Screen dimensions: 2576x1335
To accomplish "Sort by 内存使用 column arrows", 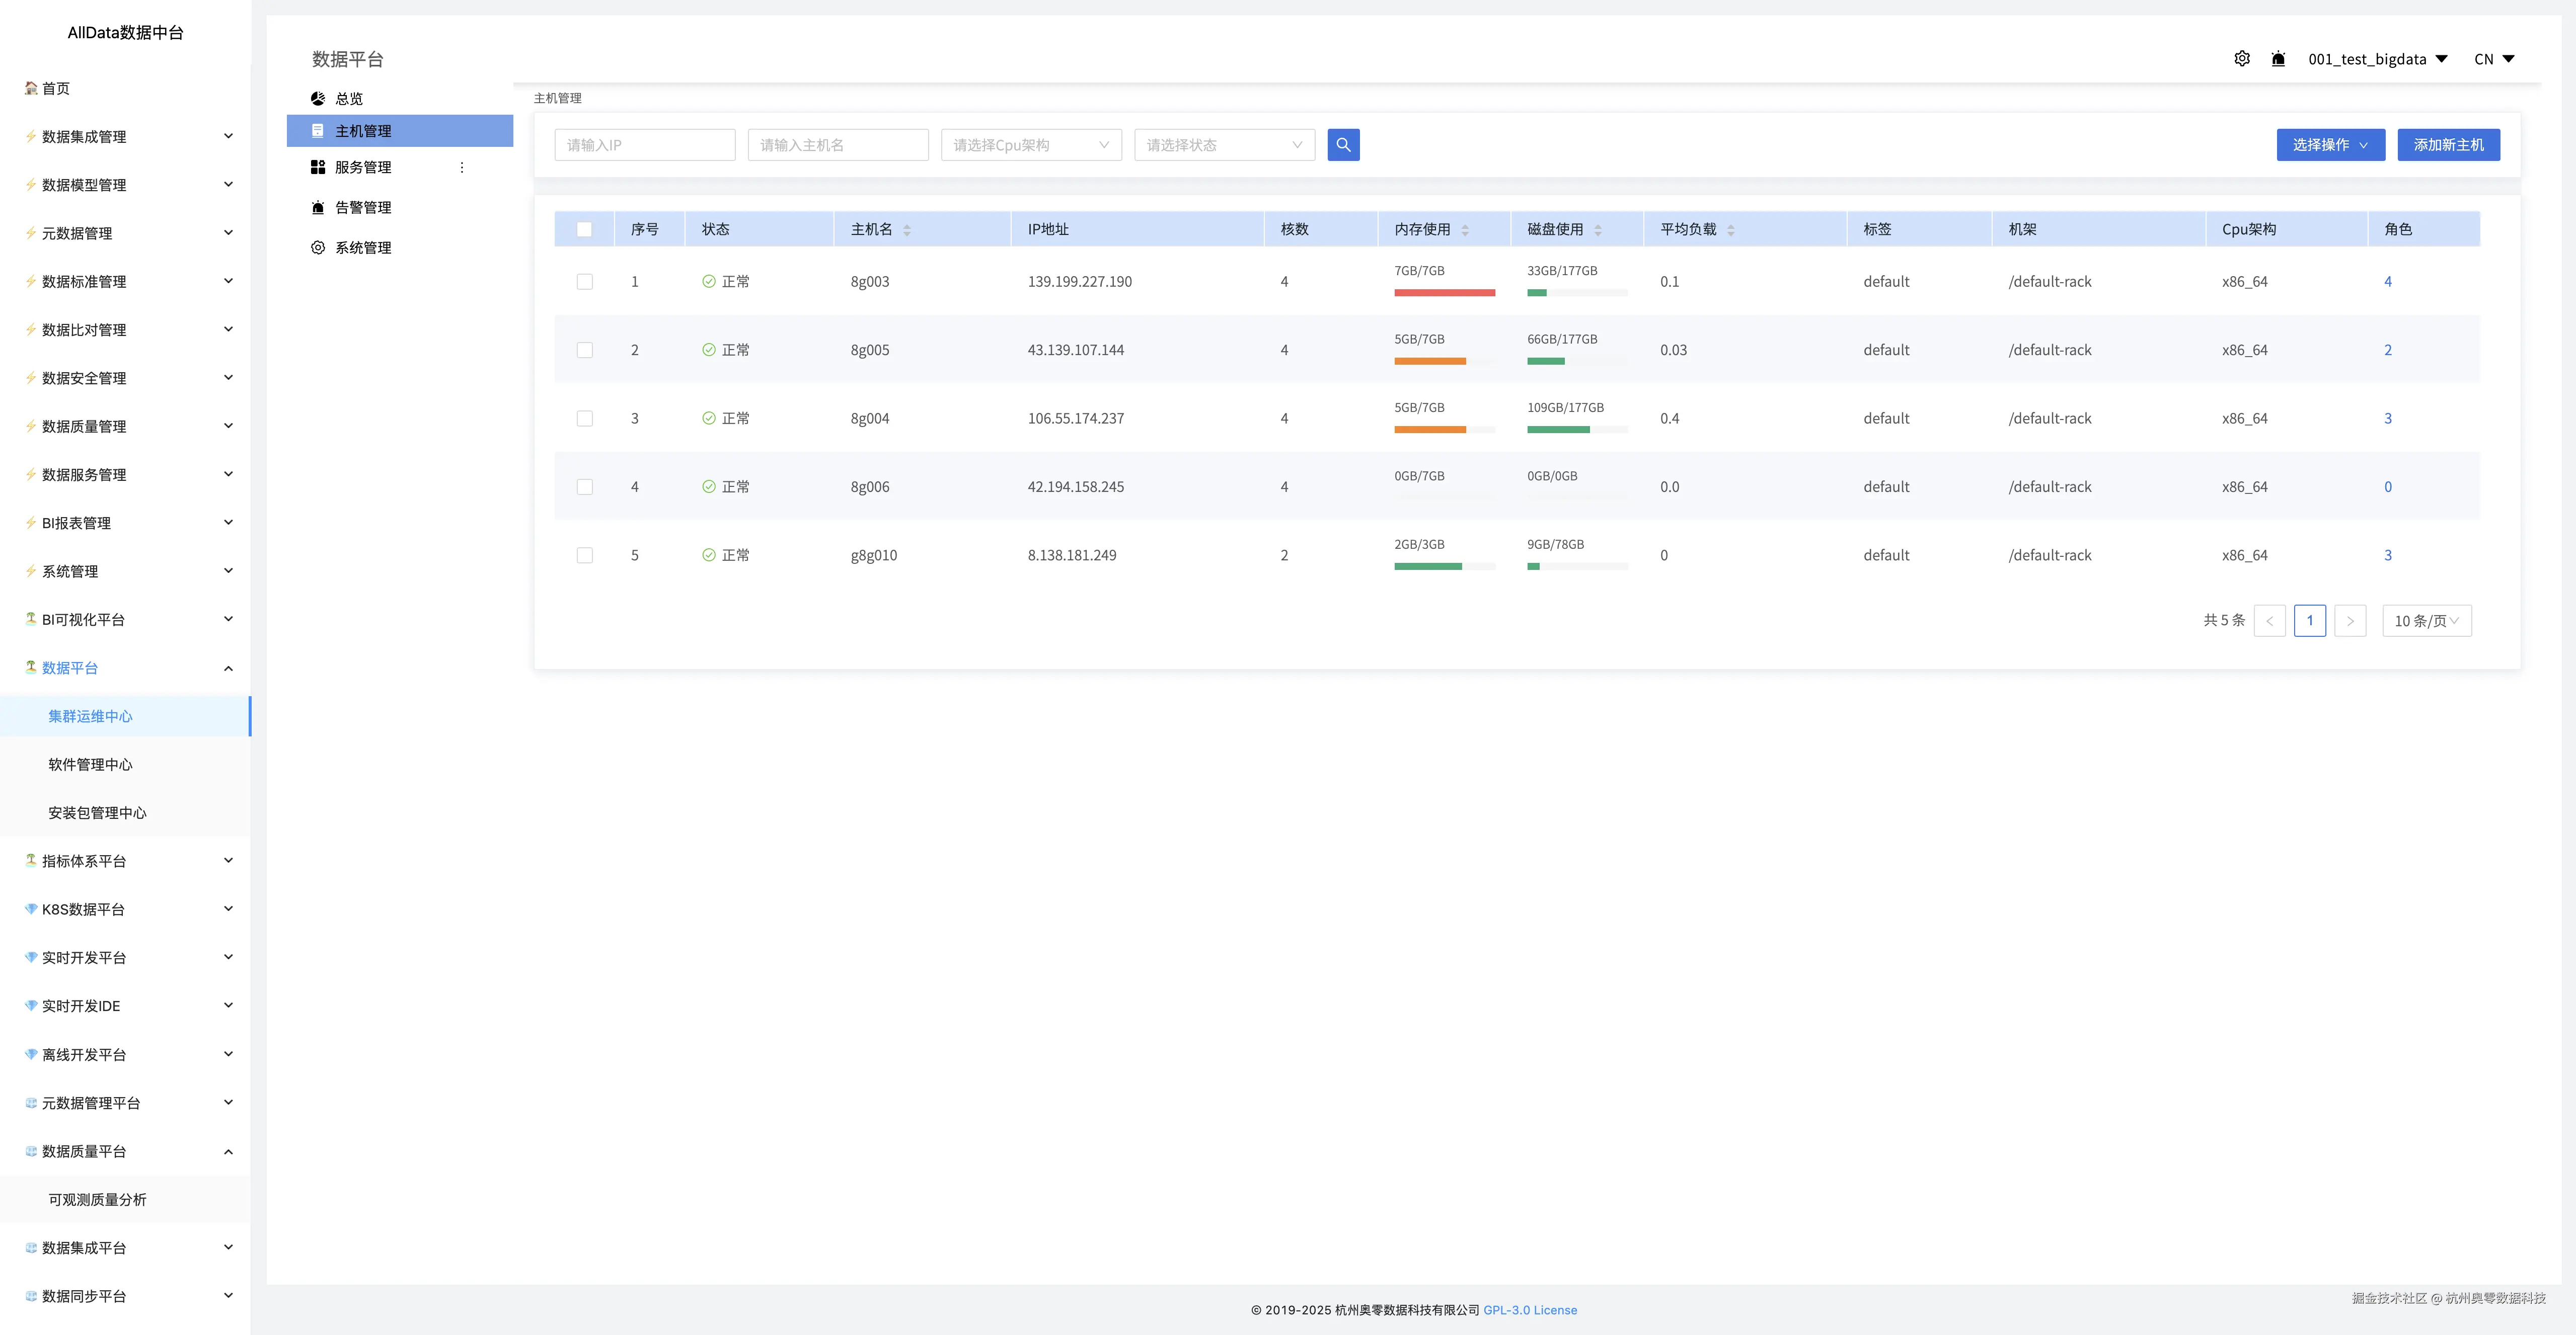I will [x=1465, y=230].
